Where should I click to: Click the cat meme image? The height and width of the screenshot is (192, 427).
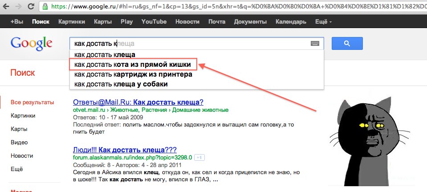[x=370, y=142]
